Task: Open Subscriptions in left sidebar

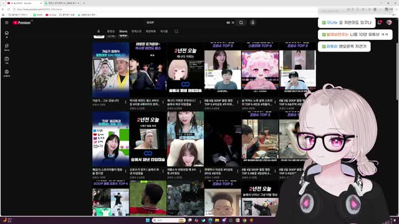Action: pos(7,60)
